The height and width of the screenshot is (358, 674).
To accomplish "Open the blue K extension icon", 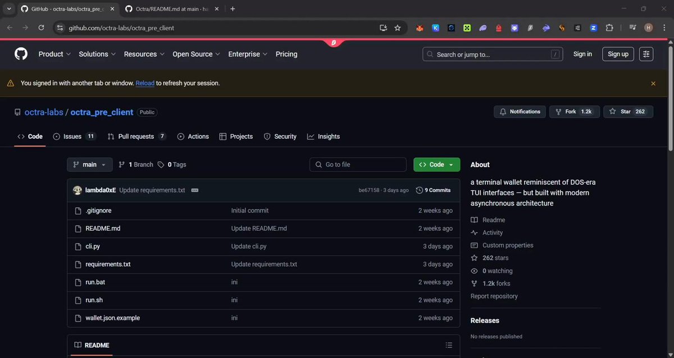I will (435, 27).
